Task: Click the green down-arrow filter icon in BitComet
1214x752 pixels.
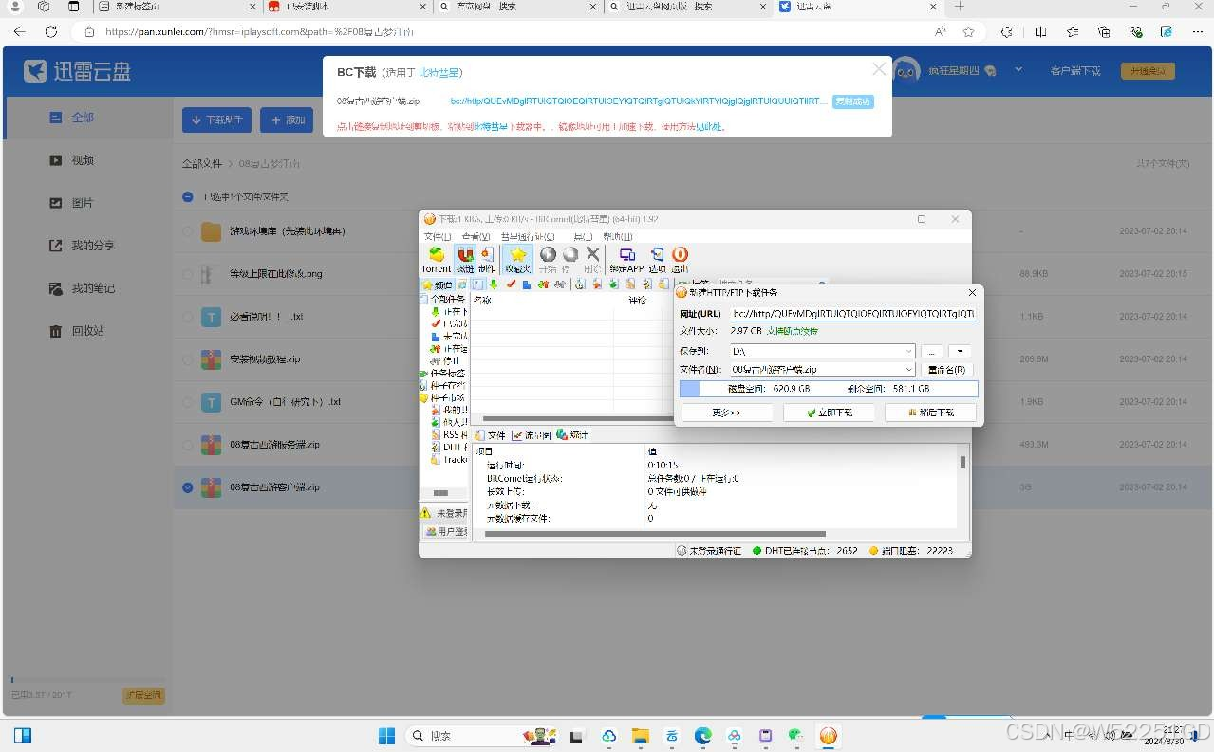Action: tap(495, 284)
